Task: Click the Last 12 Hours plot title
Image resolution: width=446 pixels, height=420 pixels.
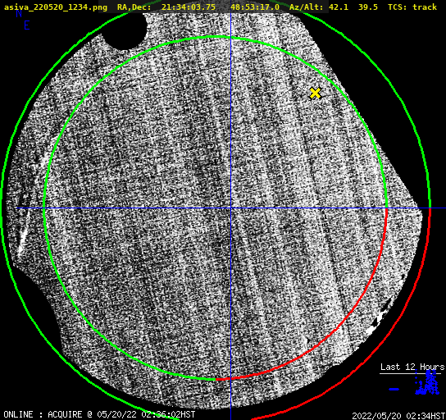Action: (x=412, y=367)
